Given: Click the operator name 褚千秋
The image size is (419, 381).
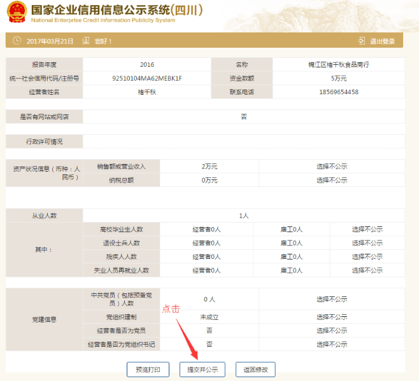Looking at the screenshot, I should click(147, 92).
